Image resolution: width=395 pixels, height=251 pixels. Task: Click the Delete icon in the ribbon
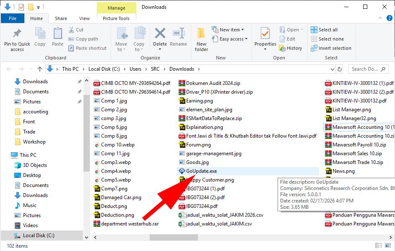tap(160, 37)
